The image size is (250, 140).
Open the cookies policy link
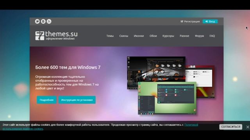[x=191, y=125]
